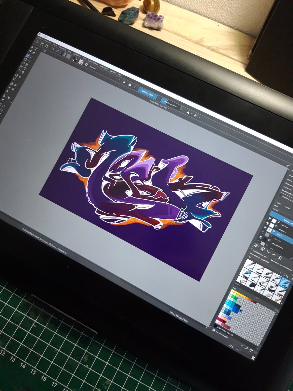Select the Line tool

[x=31, y=57]
